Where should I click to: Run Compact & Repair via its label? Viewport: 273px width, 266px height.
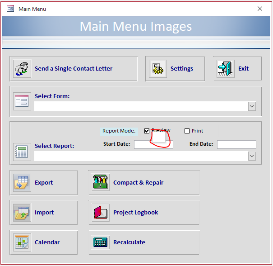(x=138, y=183)
